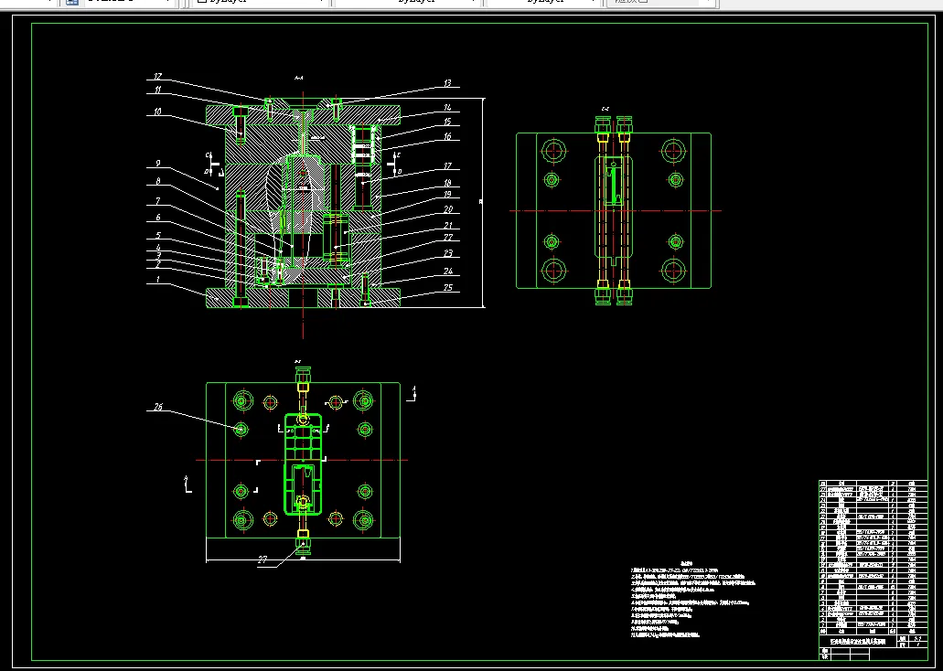
Task: Click the white technical notes text block
Action: 692,599
